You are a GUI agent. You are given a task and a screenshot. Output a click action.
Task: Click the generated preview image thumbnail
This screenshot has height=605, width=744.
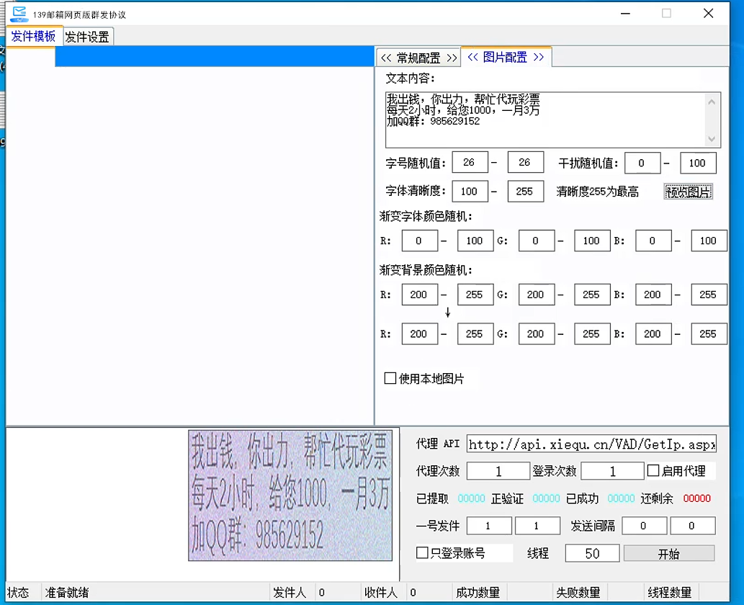click(x=290, y=496)
